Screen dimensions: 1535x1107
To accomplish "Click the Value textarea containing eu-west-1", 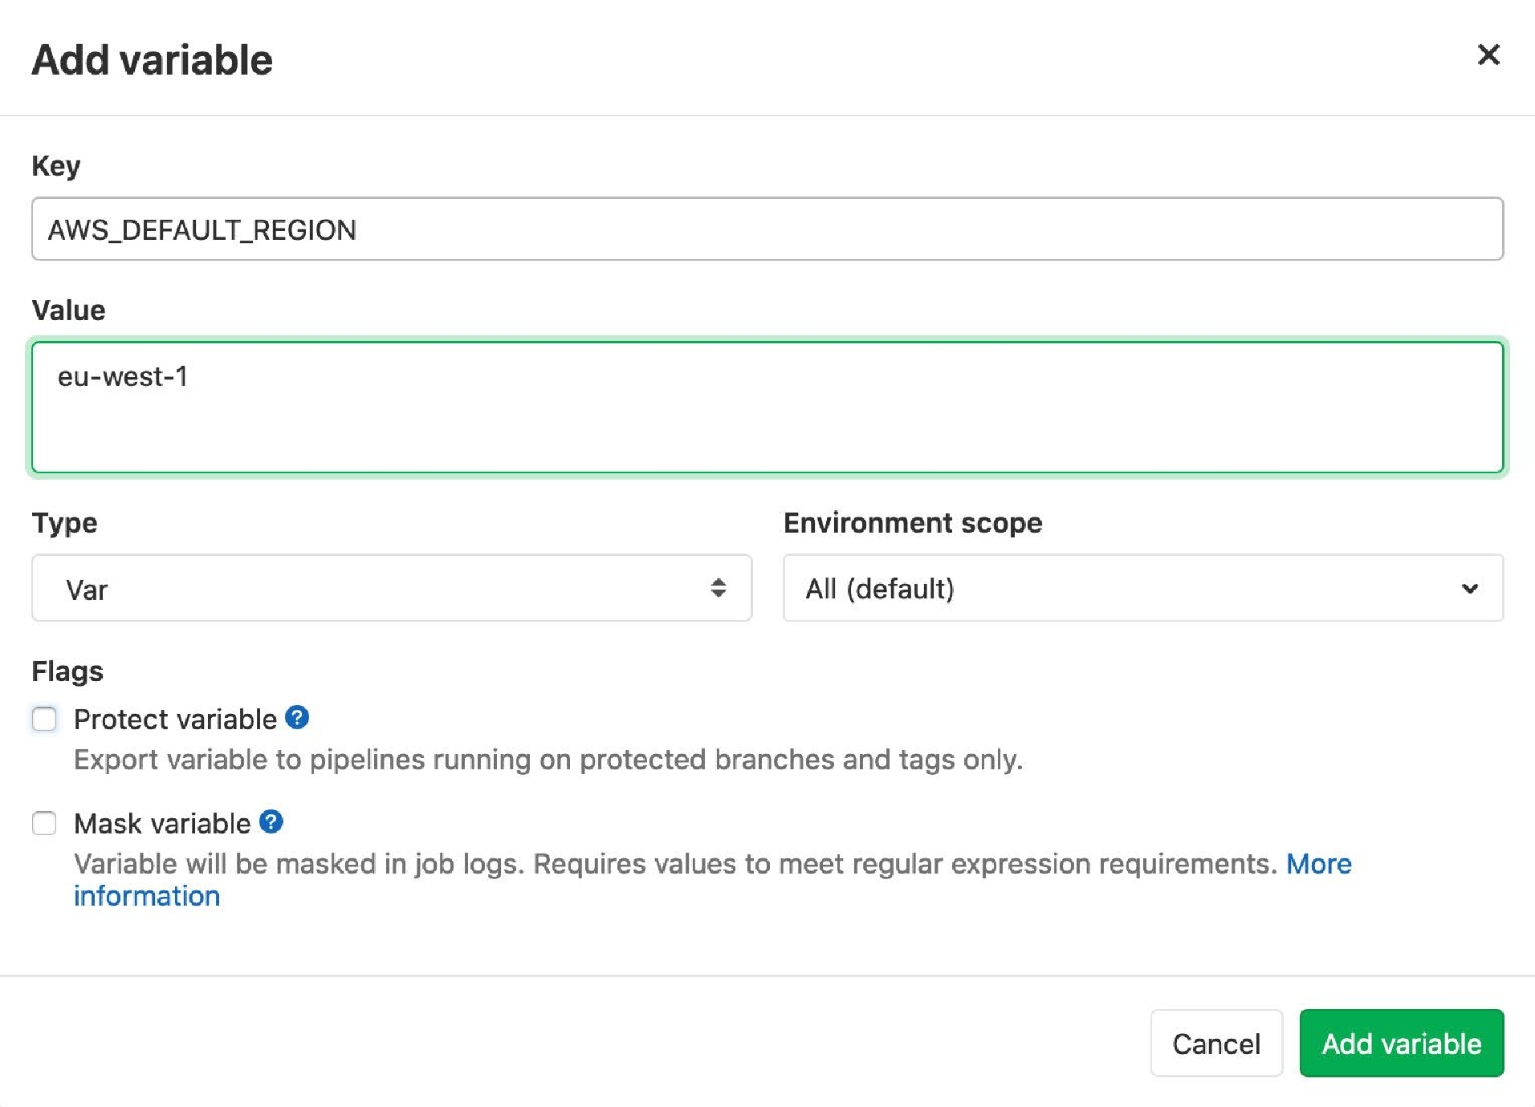I will [x=767, y=408].
